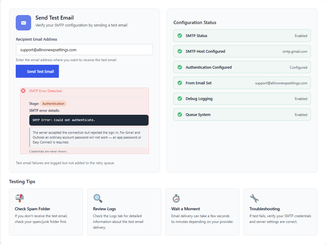
Task: Click the Logs tab tip description
Action: tap(118, 222)
